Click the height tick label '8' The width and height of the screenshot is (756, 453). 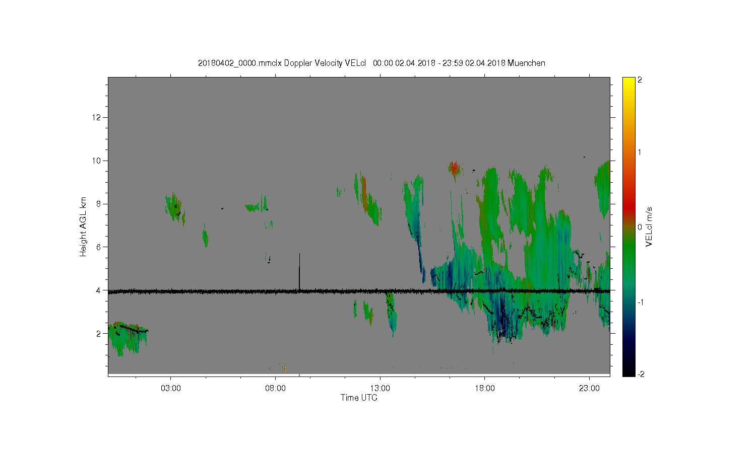99,204
